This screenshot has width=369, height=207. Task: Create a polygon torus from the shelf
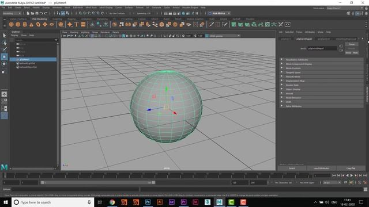coord(38,24)
